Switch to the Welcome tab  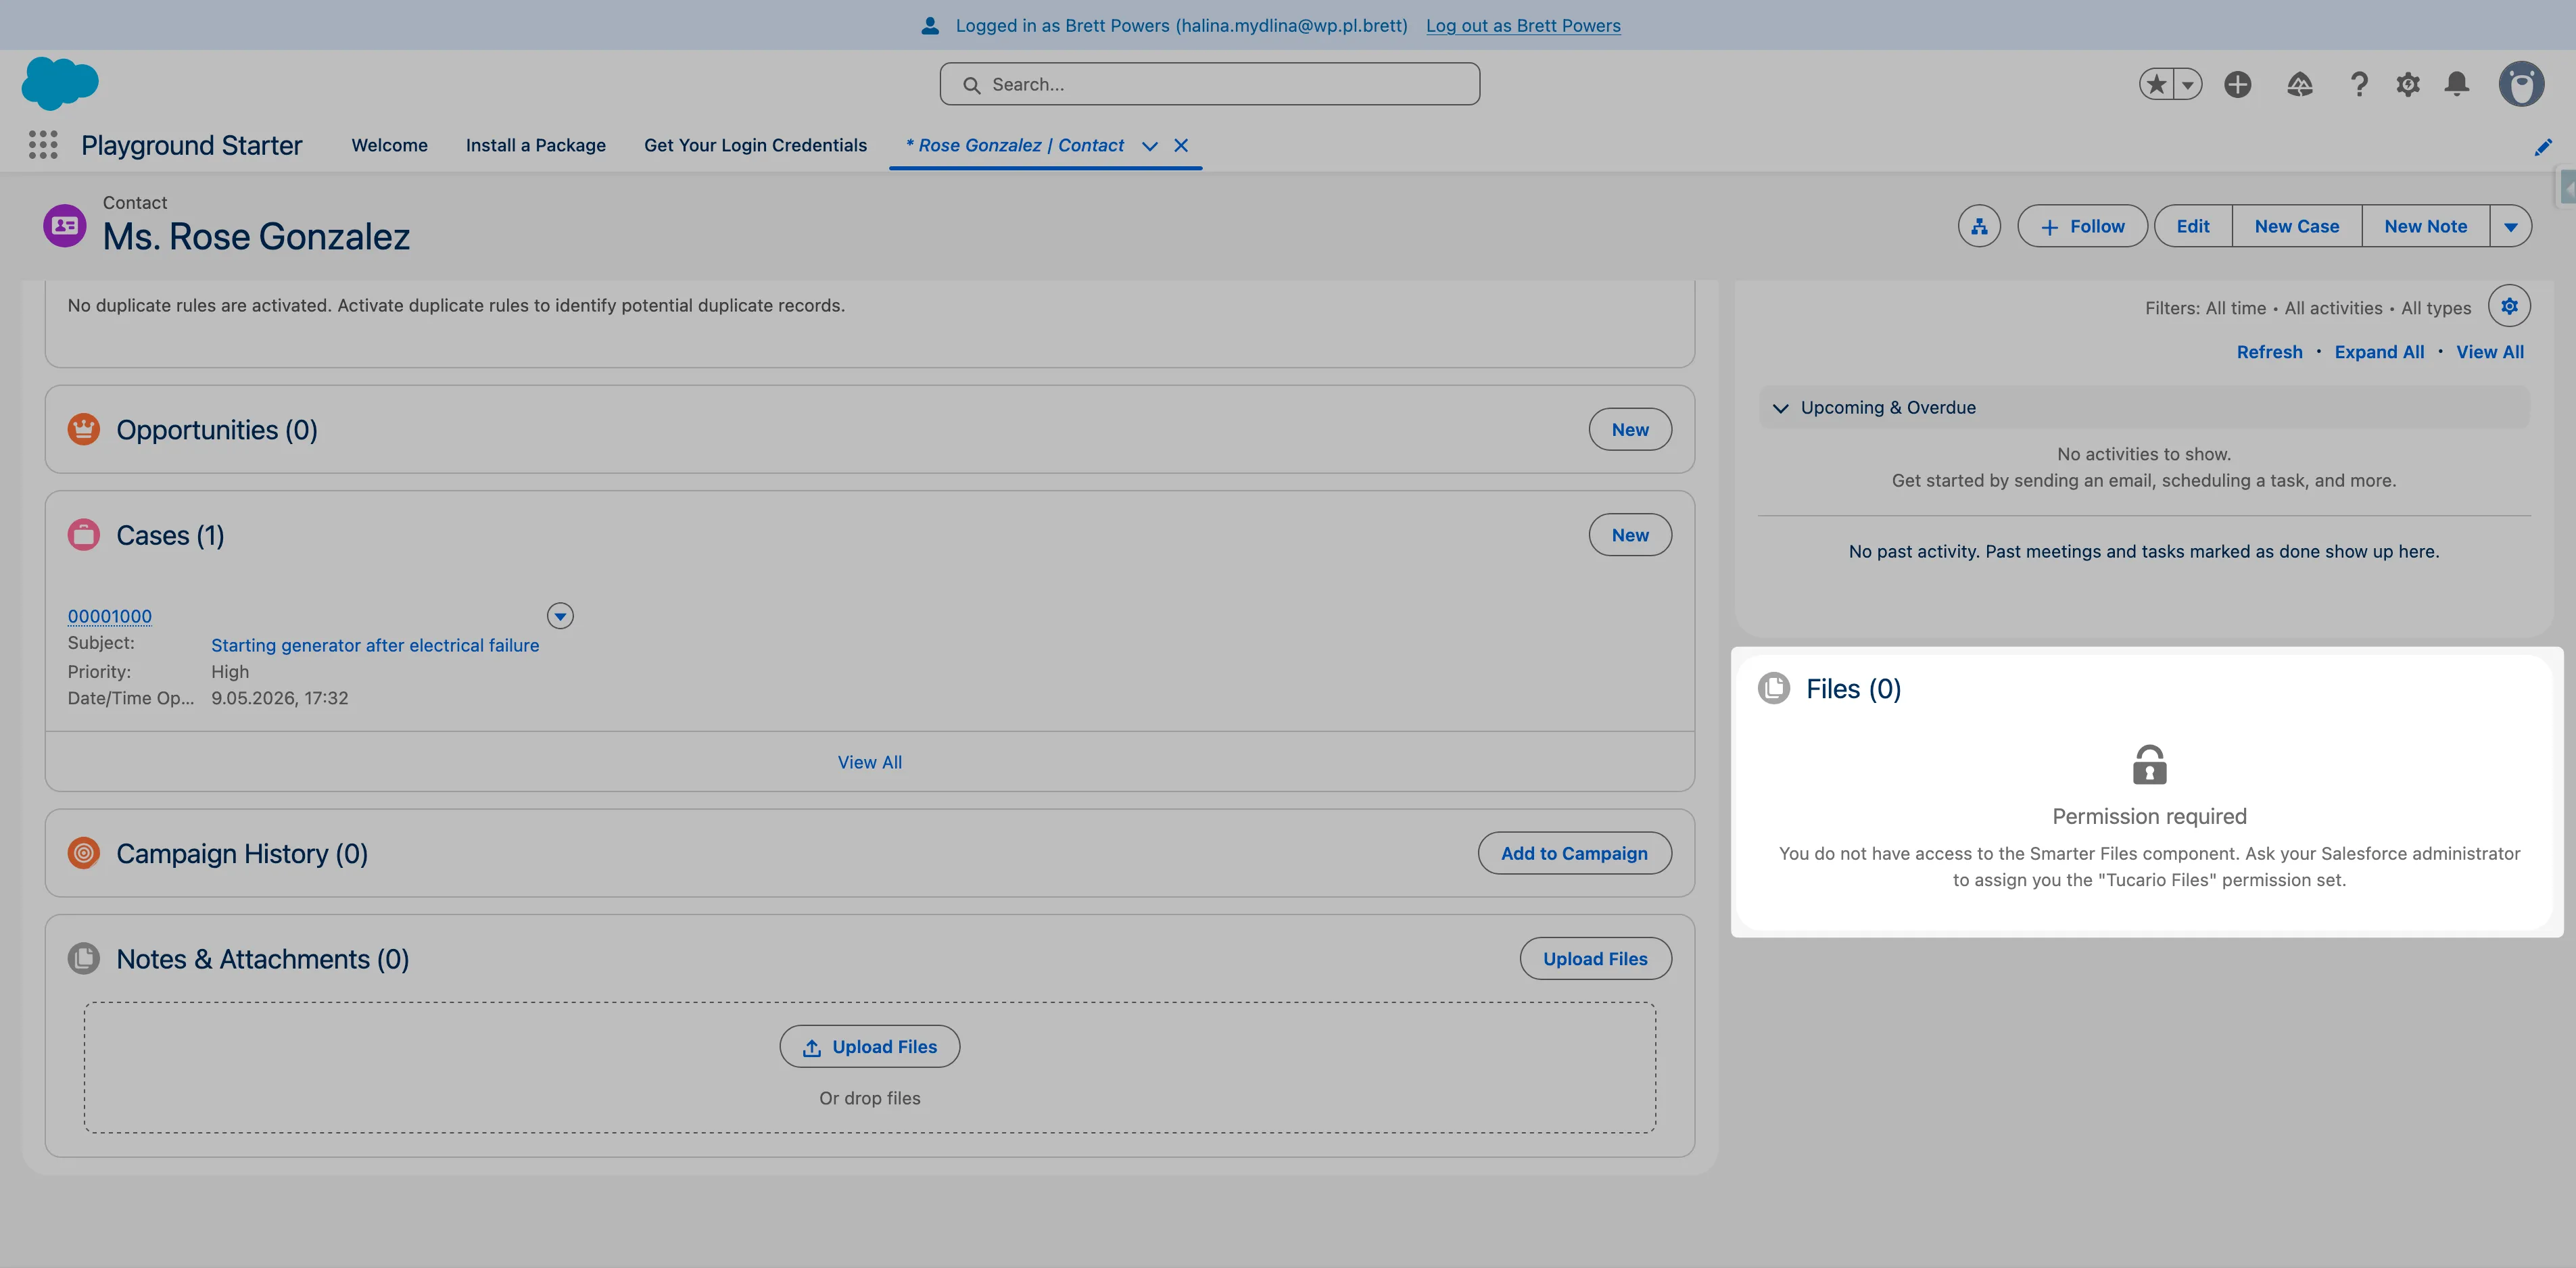[x=389, y=145]
